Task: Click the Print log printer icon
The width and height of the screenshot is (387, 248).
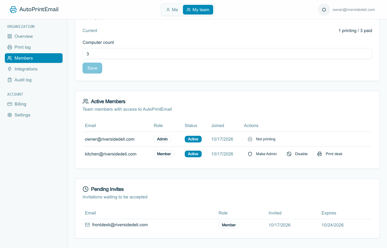Action: tap(10, 47)
